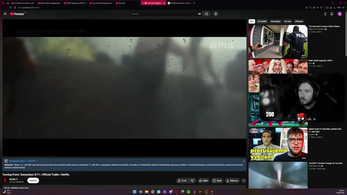The height and width of the screenshot is (195, 347).
Task: Open 'Internet's Craziest Police Videos' thumbnail
Action: (278, 41)
